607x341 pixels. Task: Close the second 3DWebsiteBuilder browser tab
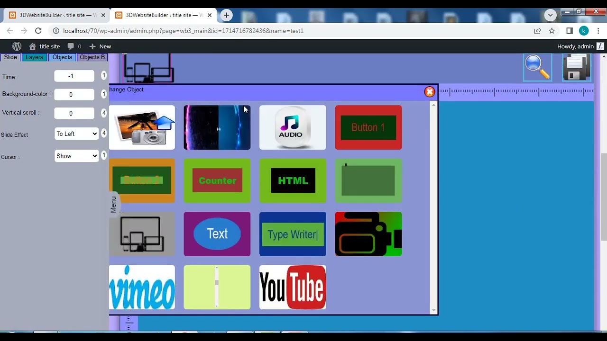(209, 15)
